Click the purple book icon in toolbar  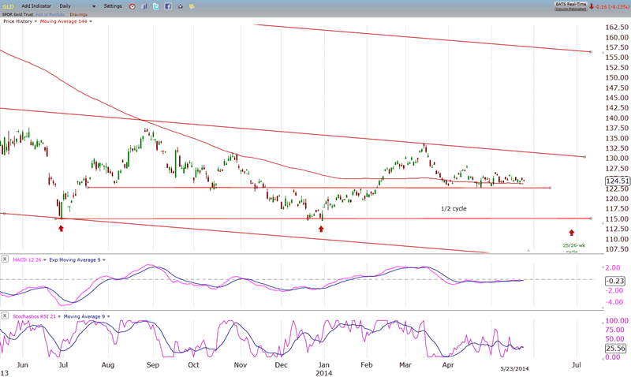[144, 6]
